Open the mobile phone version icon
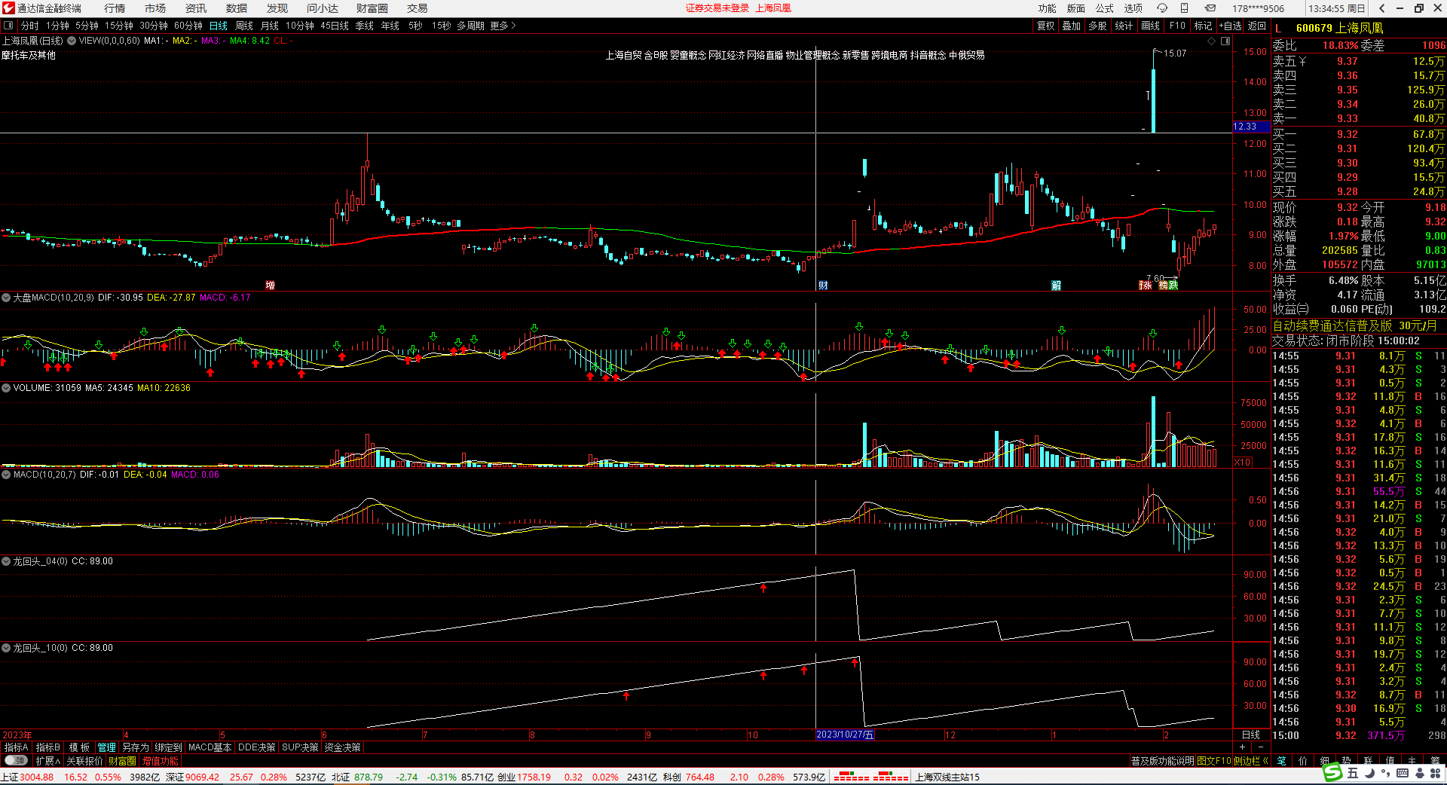 pos(1185,8)
